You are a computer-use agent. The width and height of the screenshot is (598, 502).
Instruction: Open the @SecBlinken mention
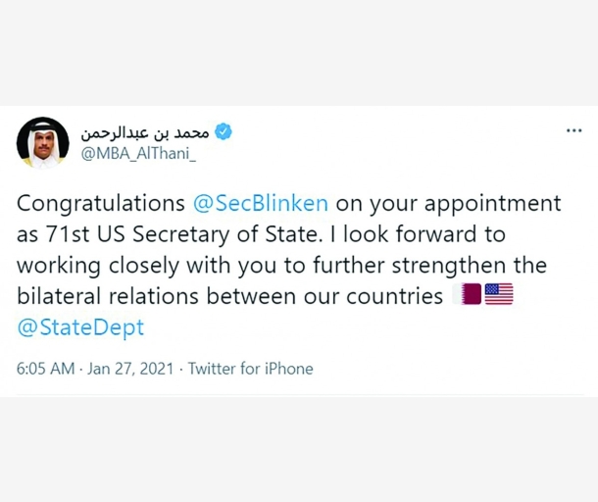(x=262, y=203)
